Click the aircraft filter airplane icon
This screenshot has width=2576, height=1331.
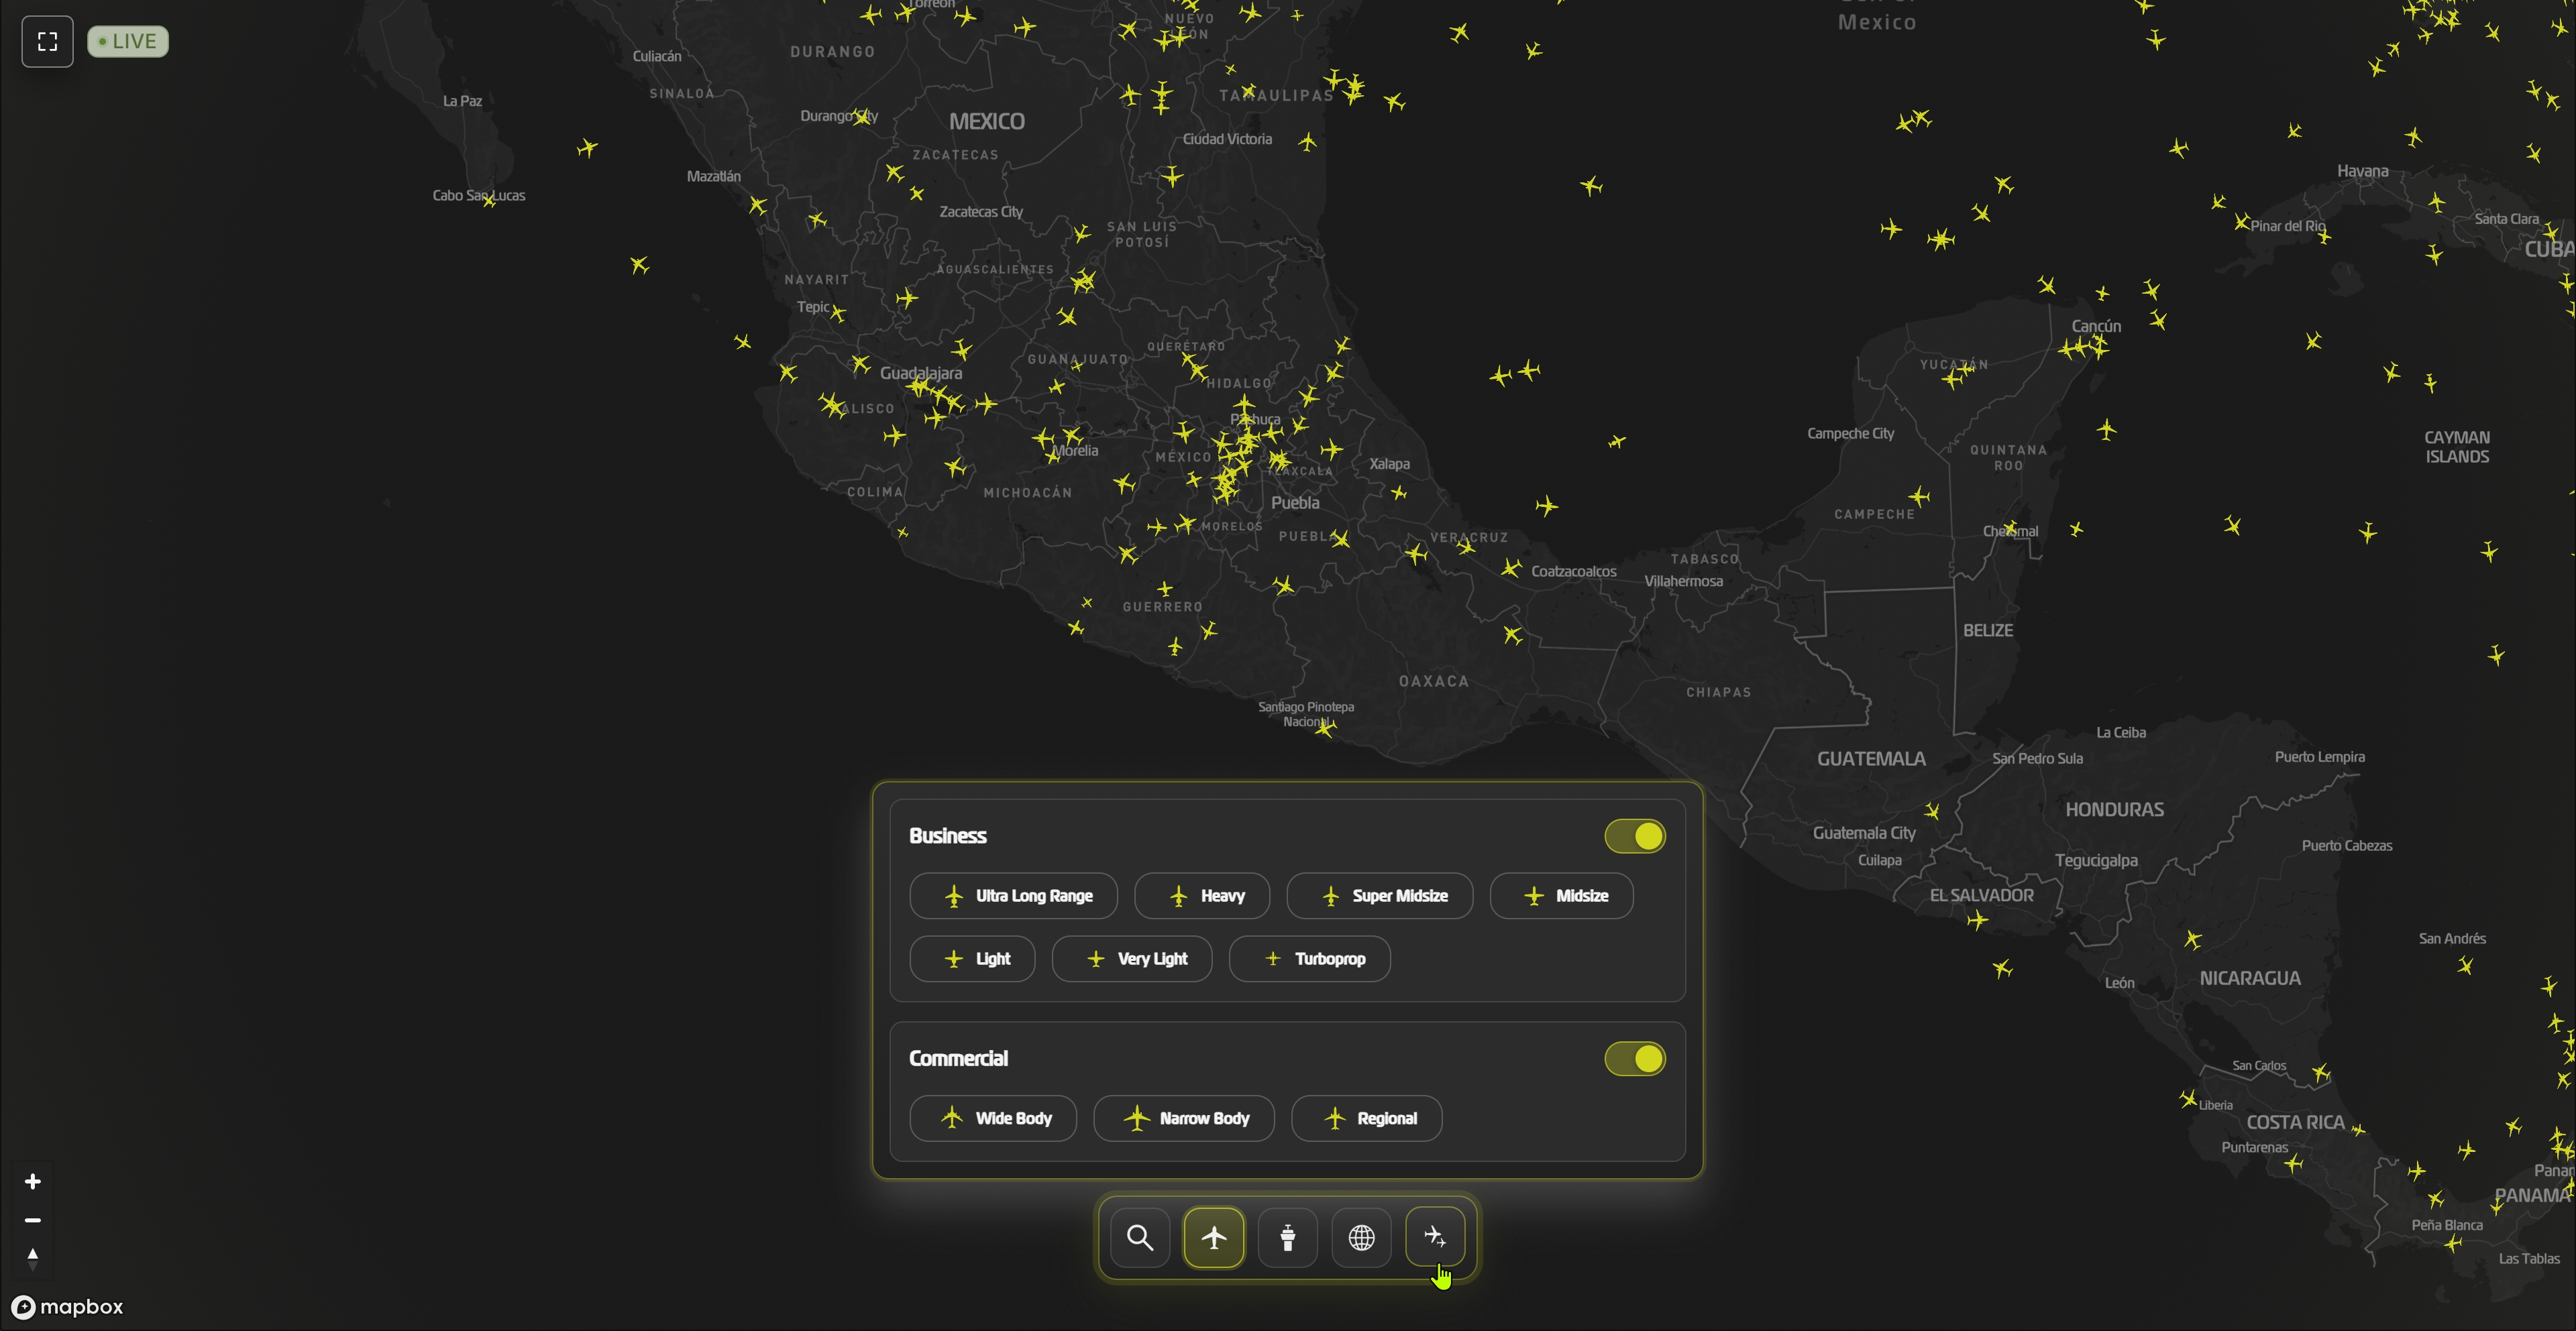[x=1214, y=1237]
